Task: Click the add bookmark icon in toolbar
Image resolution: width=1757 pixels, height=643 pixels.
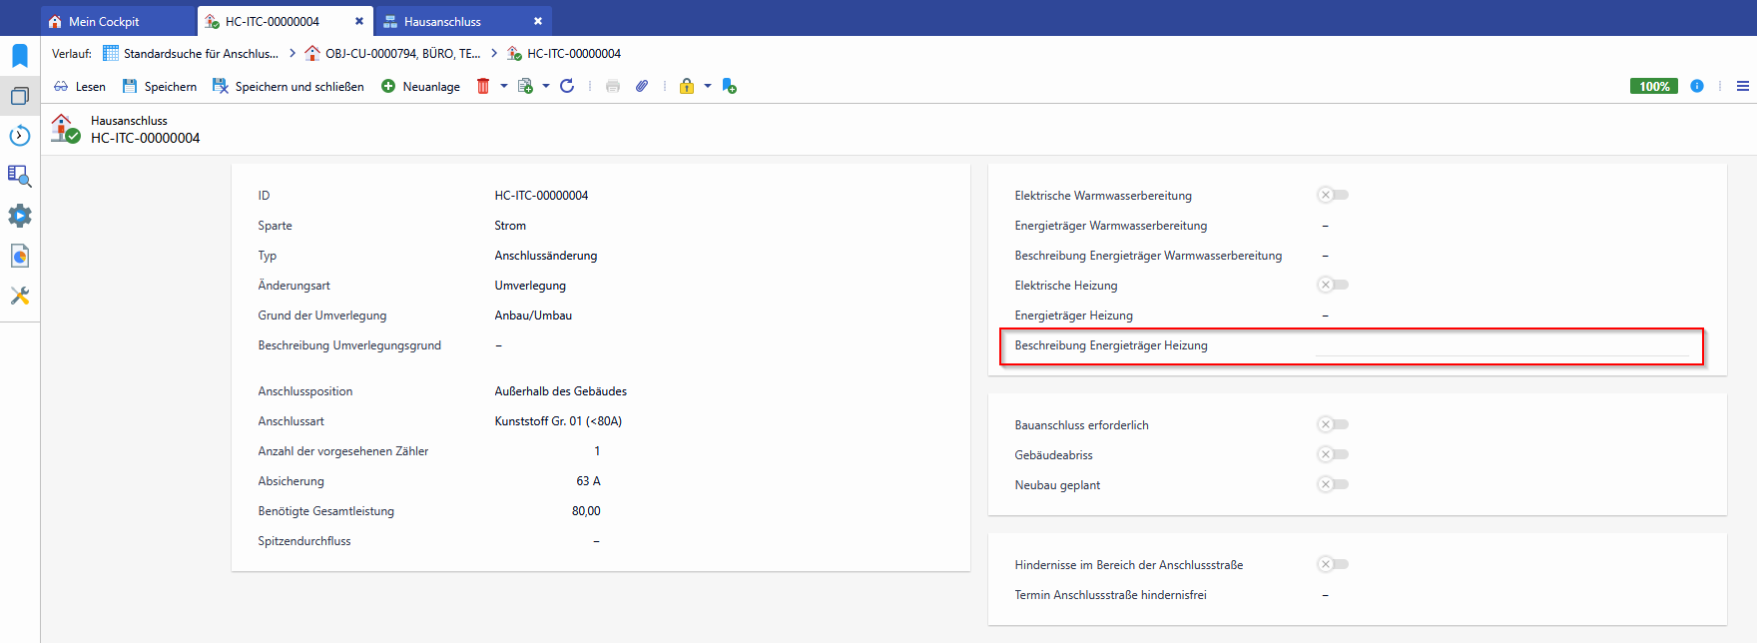Action: 730,86
